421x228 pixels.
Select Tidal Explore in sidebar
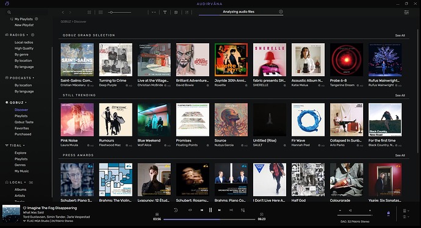coord(20,153)
